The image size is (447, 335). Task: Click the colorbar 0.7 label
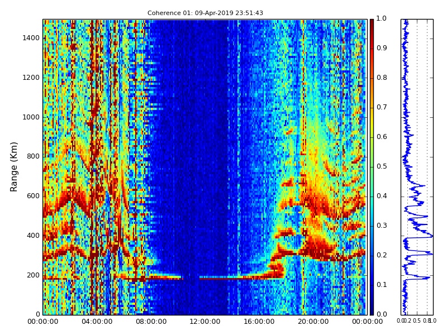382,107
